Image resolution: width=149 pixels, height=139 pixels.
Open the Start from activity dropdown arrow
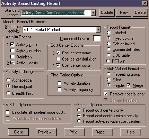[x=98, y=30]
